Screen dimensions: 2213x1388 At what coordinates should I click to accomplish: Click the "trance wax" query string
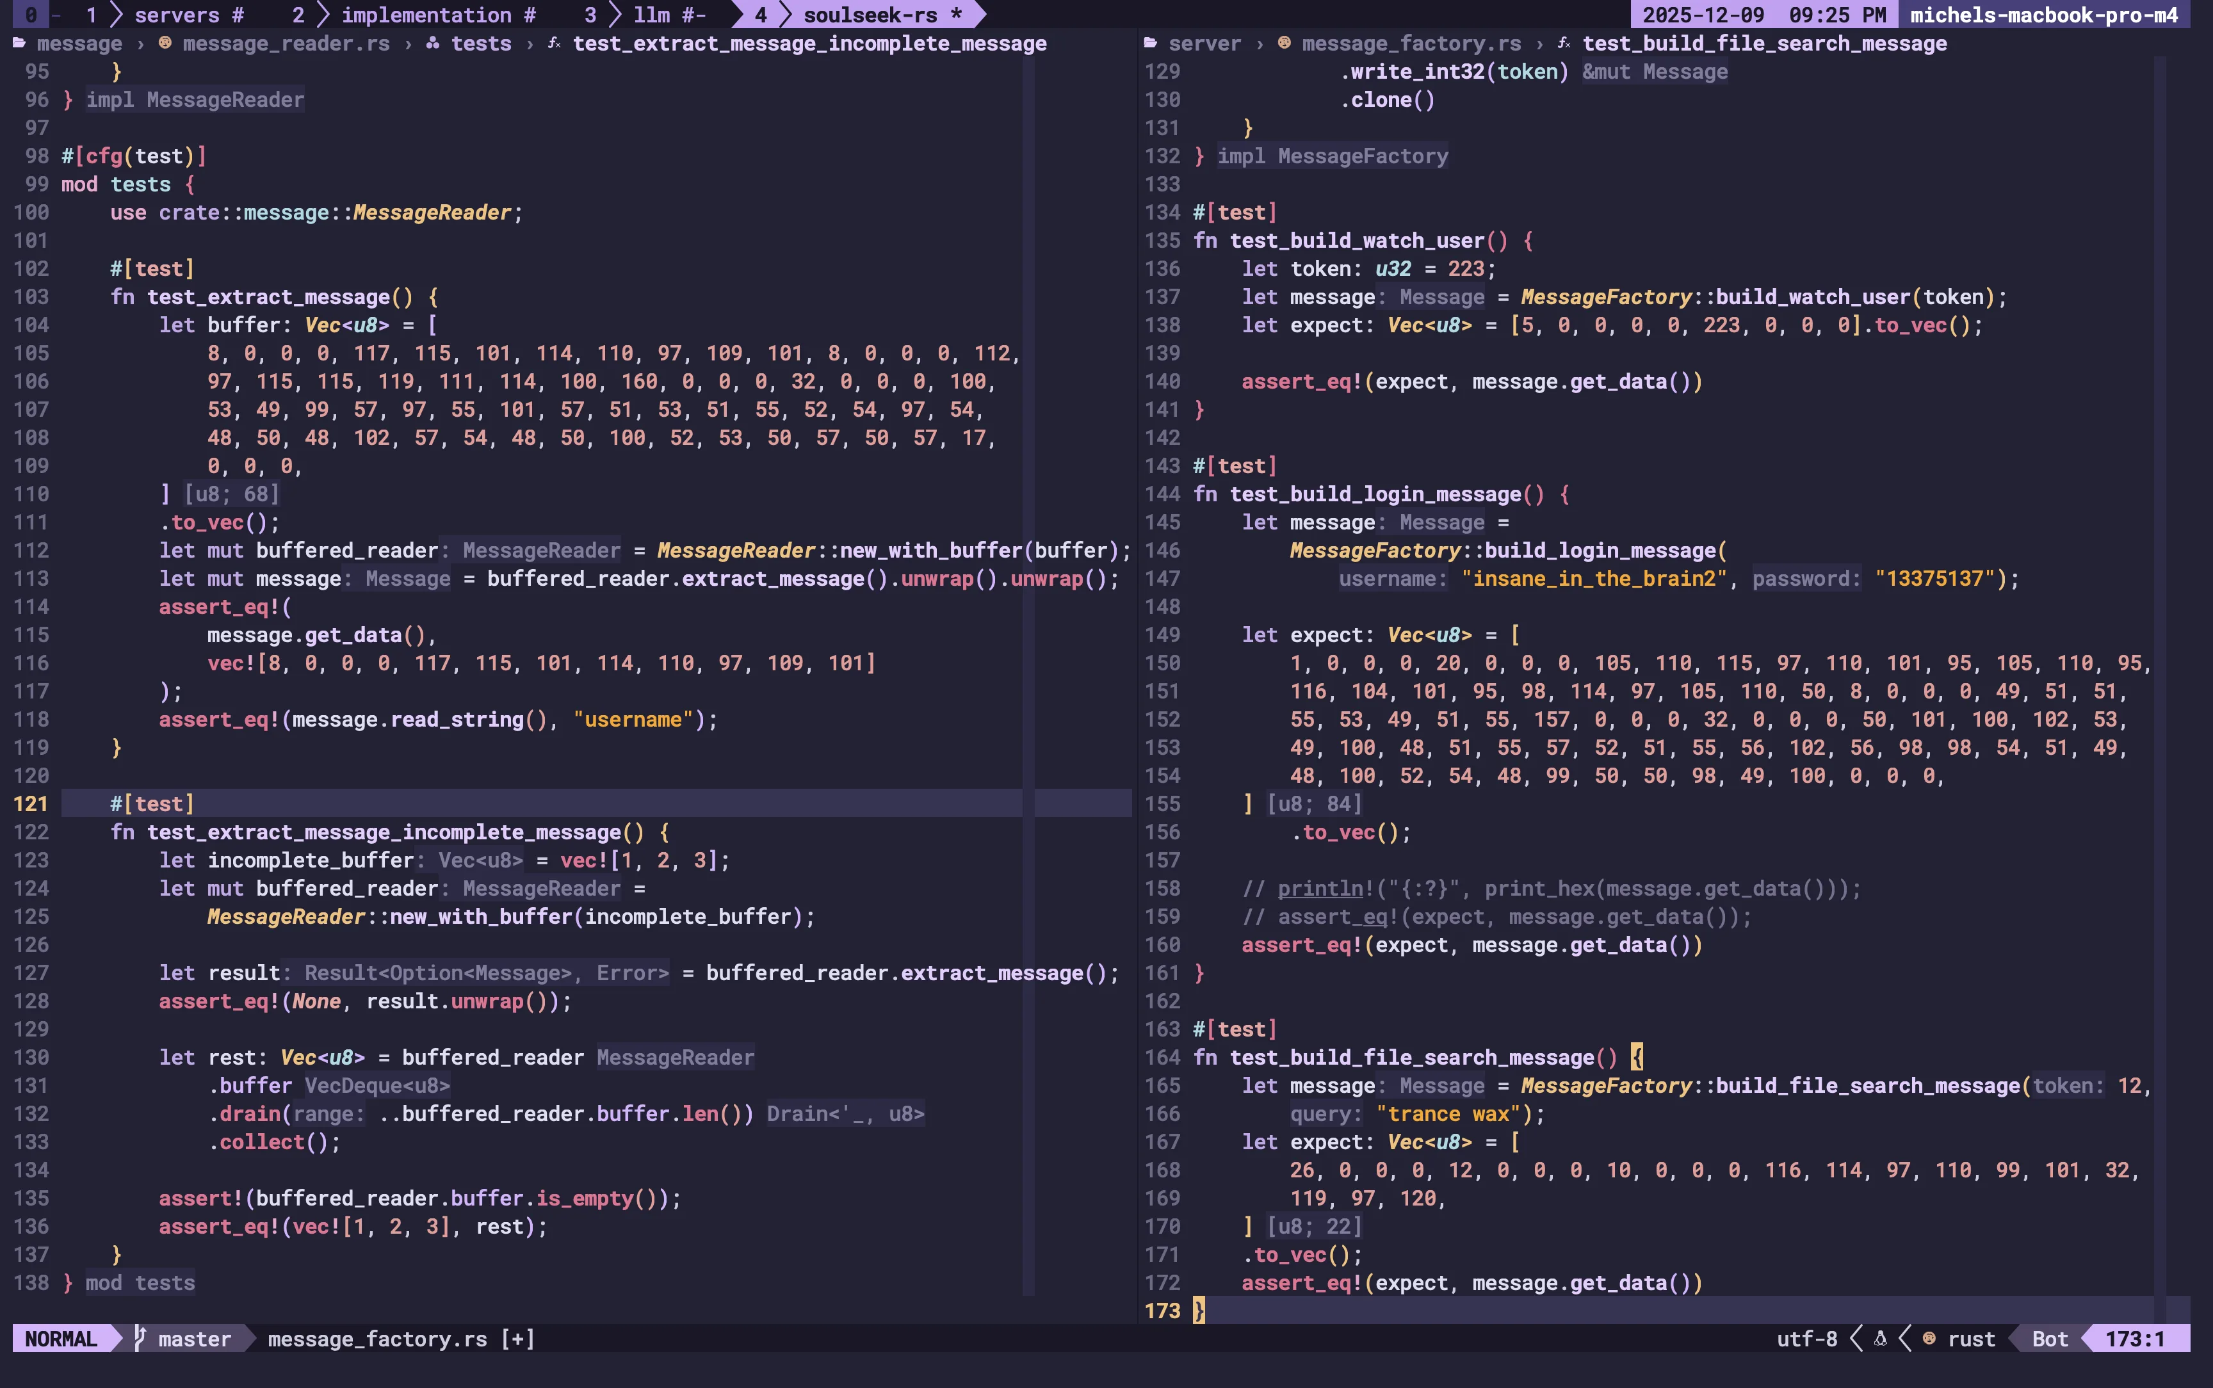tap(1448, 1113)
